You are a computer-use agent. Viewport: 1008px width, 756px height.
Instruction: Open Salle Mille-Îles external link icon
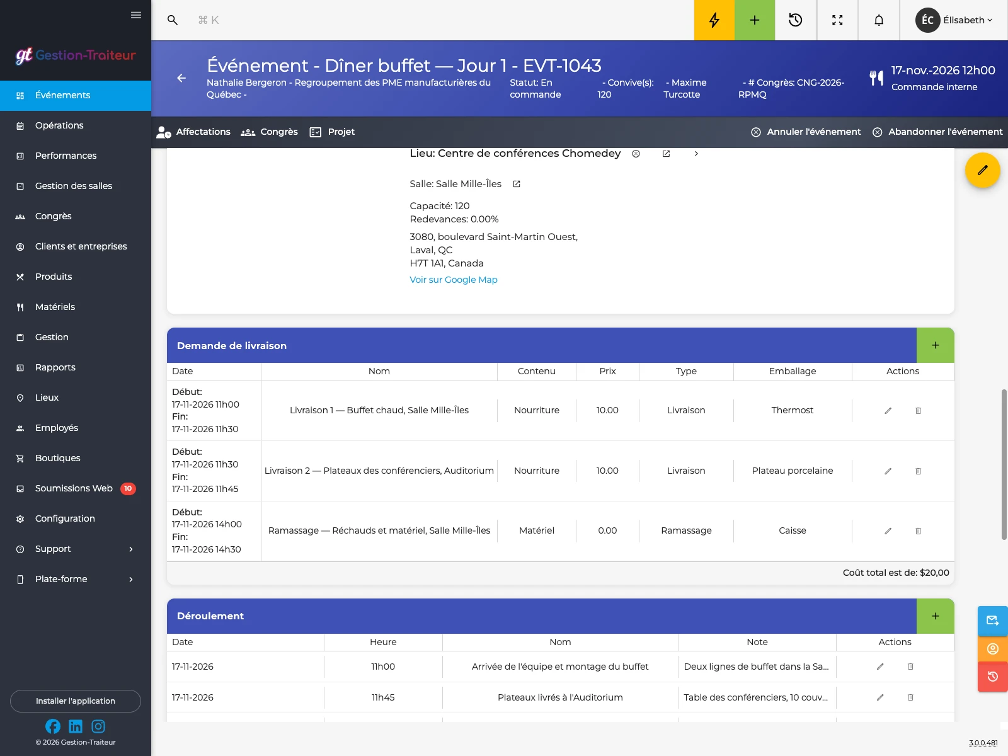coord(517,184)
